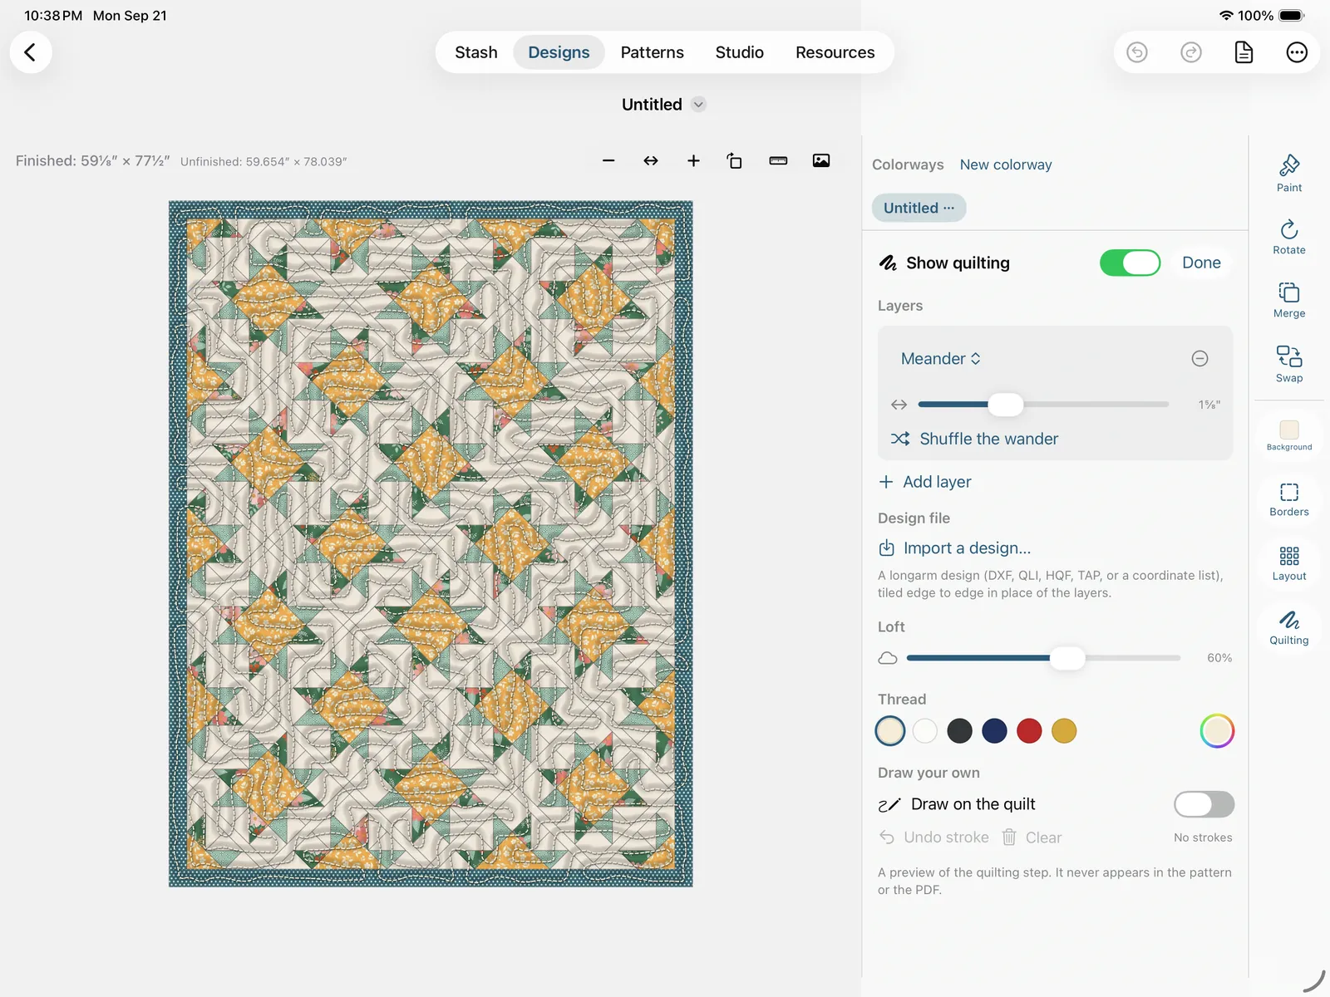This screenshot has height=997, width=1330.
Task: Click the quilt design preview
Action: click(x=431, y=543)
